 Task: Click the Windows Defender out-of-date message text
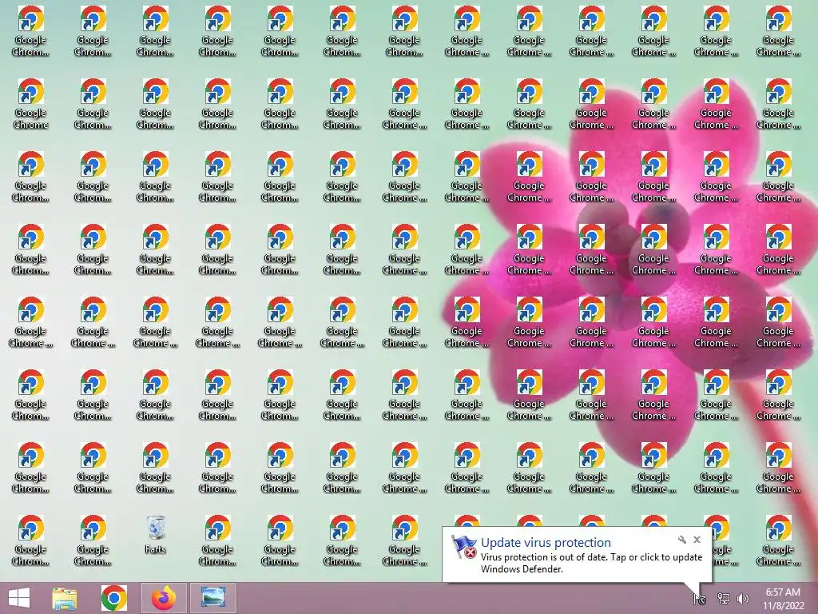tap(591, 563)
